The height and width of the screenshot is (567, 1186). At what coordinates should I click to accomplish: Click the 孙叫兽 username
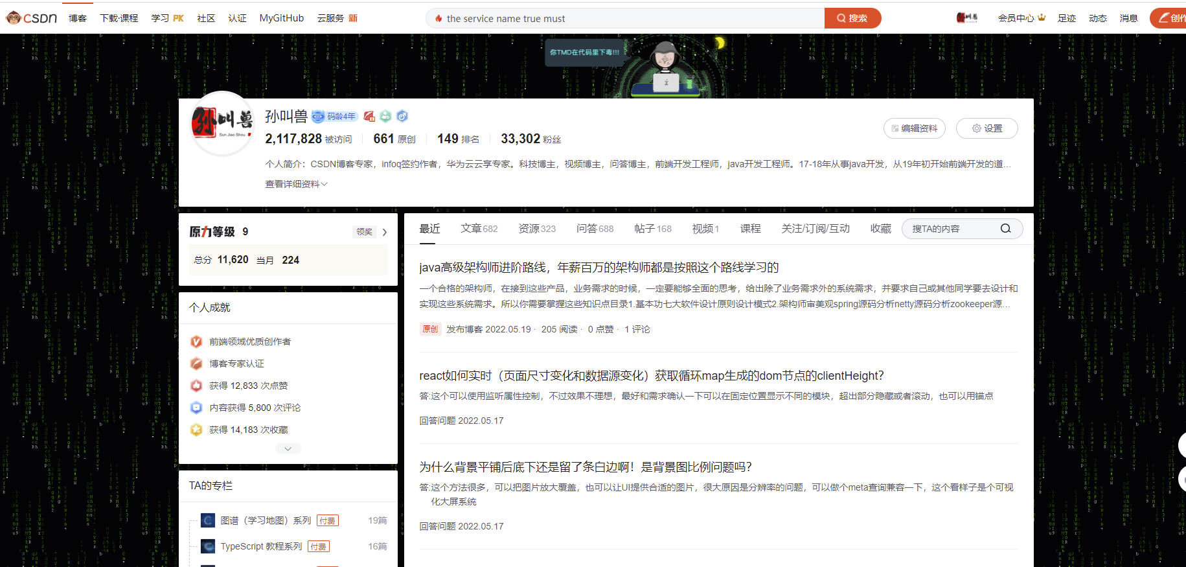click(x=286, y=117)
